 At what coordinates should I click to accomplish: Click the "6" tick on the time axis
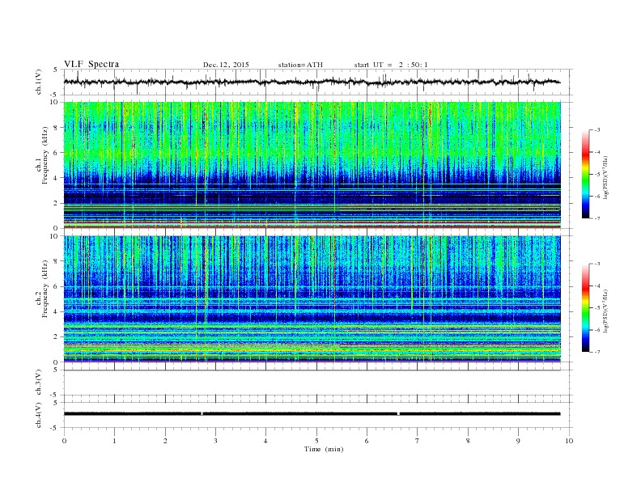point(367,441)
